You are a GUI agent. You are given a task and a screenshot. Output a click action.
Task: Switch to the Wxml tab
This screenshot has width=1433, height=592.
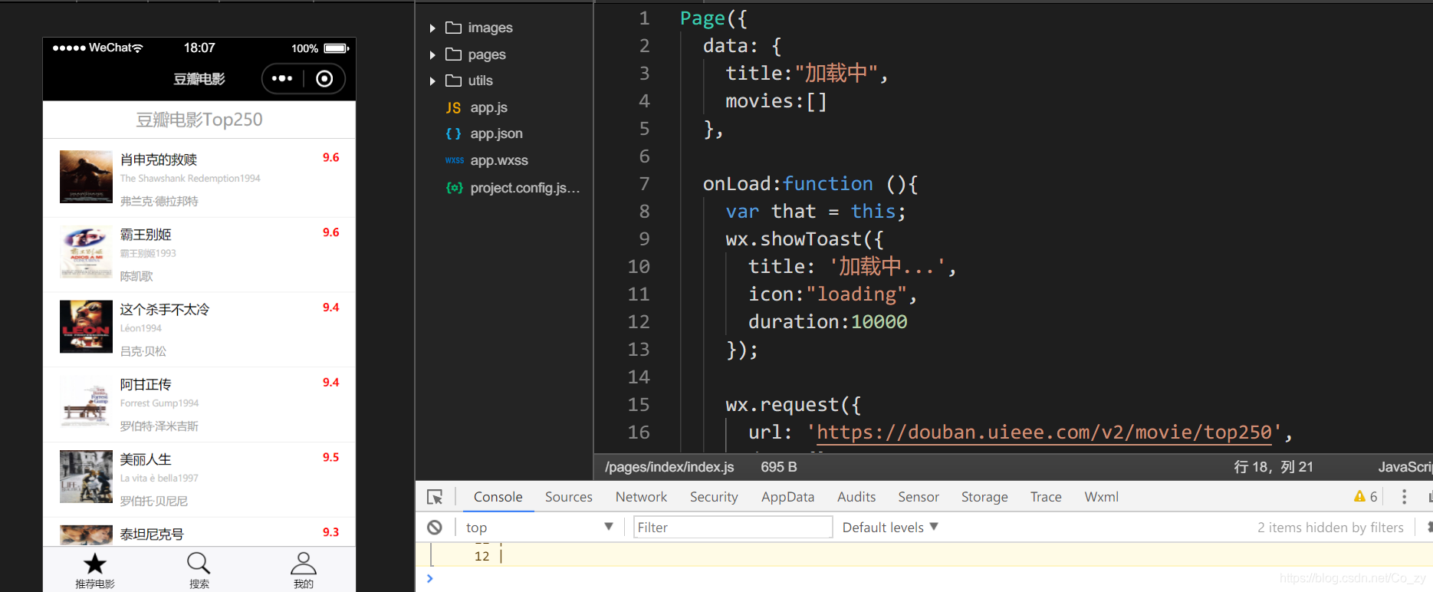(1101, 497)
